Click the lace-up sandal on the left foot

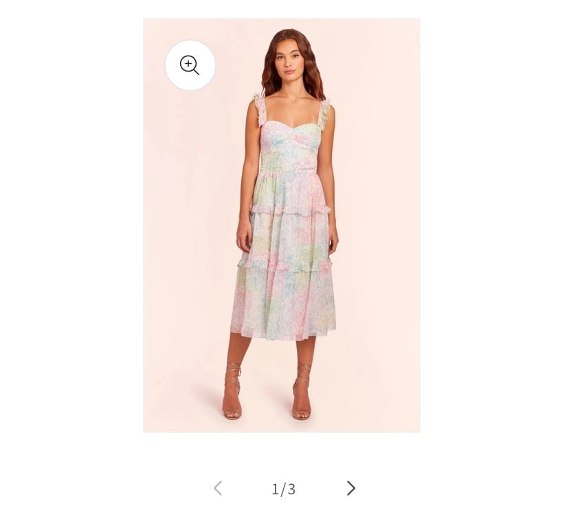(x=232, y=392)
